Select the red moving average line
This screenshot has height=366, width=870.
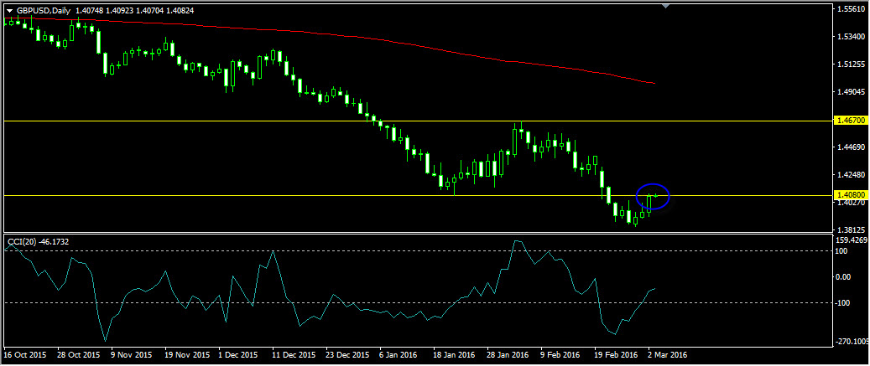(419, 44)
